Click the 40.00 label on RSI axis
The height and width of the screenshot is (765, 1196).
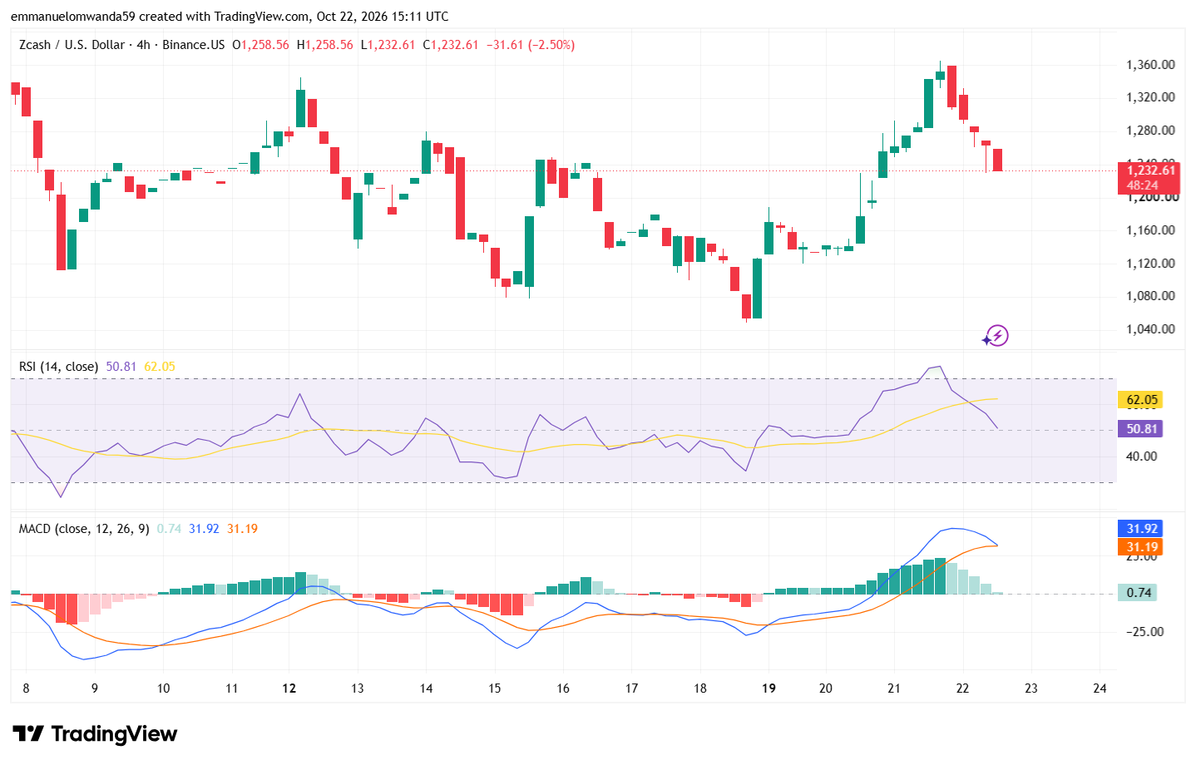click(x=1142, y=457)
